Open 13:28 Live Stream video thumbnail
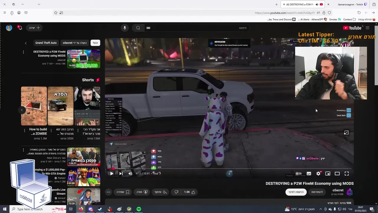The height and width of the screenshot is (213, 378). pyautogui.click(x=84, y=196)
